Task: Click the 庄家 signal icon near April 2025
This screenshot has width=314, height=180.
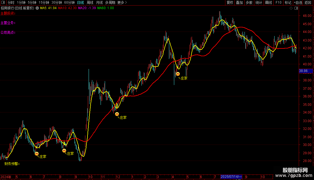Action: [178, 74]
